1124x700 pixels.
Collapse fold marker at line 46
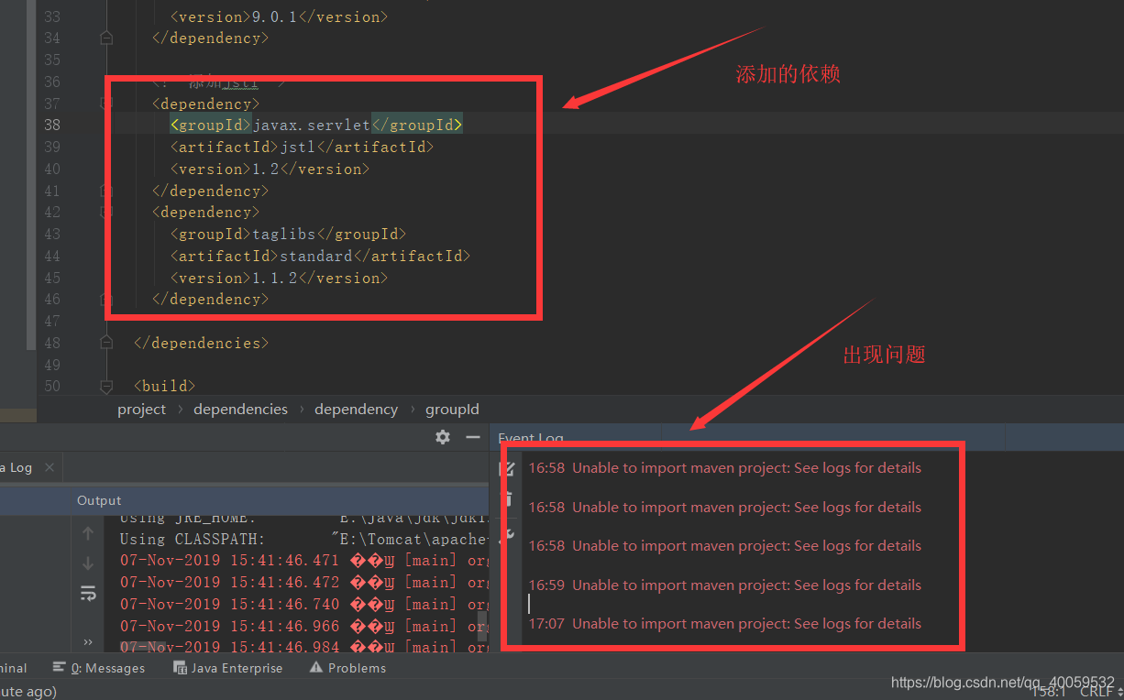tap(106, 300)
